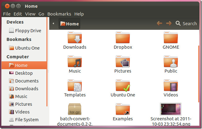202x129 pixels.
Task: Open the Templates folder
Action: point(75,85)
